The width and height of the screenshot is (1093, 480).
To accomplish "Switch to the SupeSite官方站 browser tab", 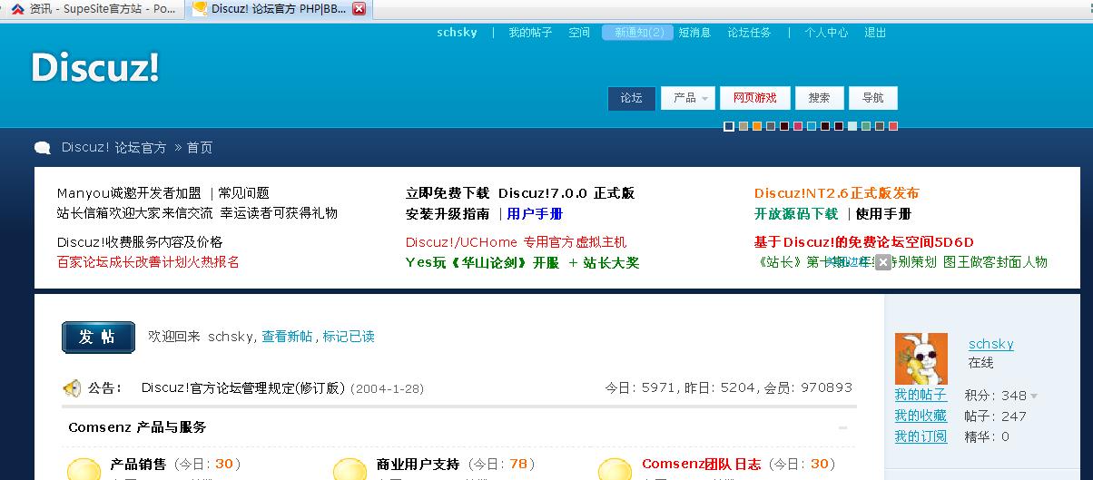I will 93,8.
